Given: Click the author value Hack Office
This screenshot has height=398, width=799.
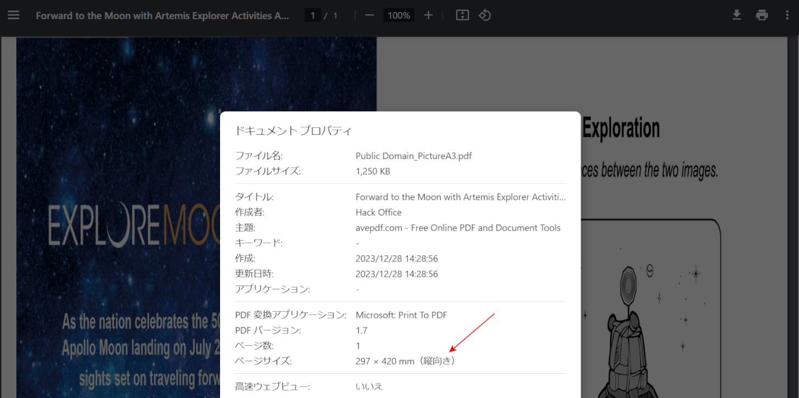Looking at the screenshot, I should tap(379, 212).
